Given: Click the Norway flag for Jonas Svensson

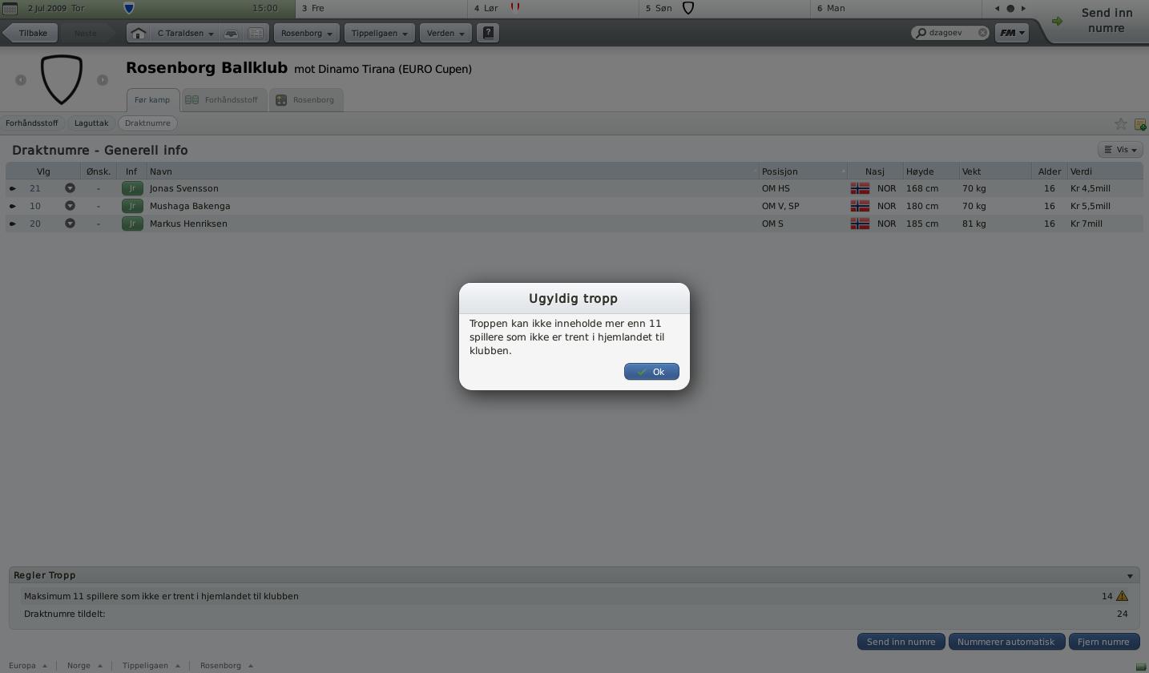Looking at the screenshot, I should click(x=860, y=188).
